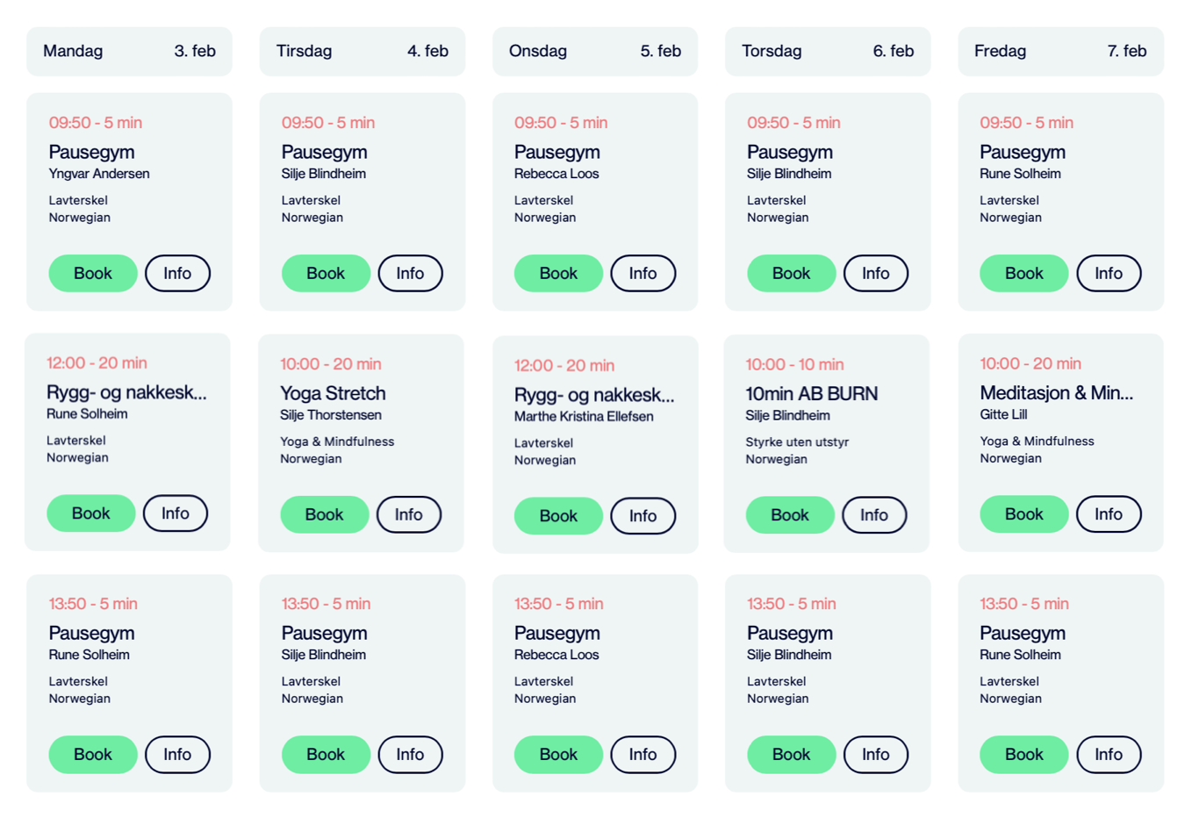Book Monday 09:50 Pausegym with Yngvar Andersen
1199x818 pixels.
92,273
